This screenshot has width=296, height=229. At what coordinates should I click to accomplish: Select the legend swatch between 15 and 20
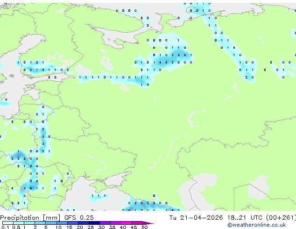point(73,223)
